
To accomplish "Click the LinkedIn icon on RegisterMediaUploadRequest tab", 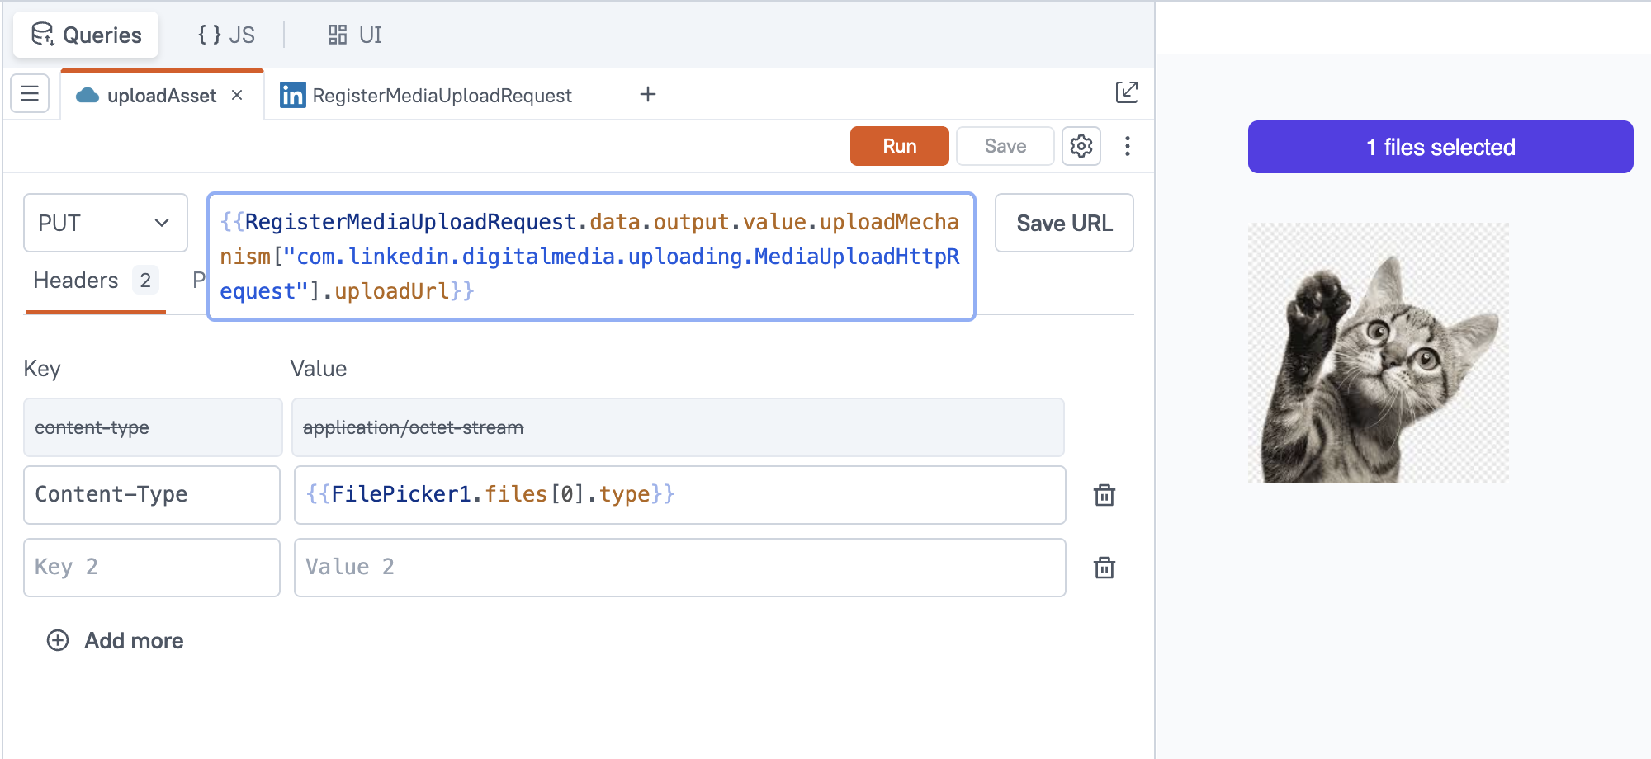I will tap(291, 94).
